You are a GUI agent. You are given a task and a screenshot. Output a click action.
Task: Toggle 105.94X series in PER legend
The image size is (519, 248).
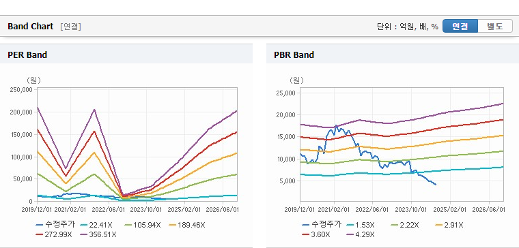click(x=143, y=226)
